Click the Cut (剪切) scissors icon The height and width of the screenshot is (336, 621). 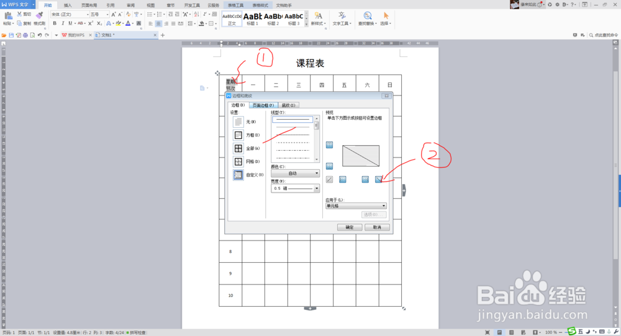tap(19, 14)
